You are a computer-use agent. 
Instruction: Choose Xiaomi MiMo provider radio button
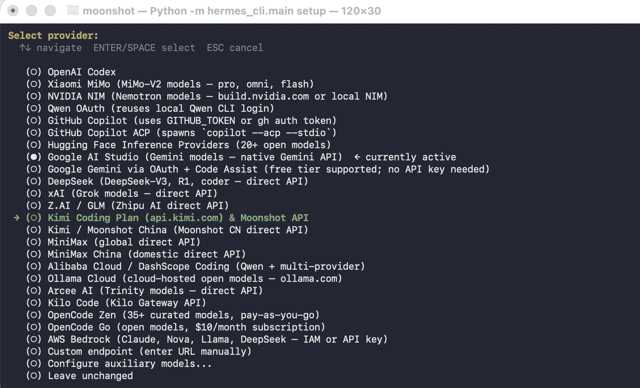click(34, 84)
